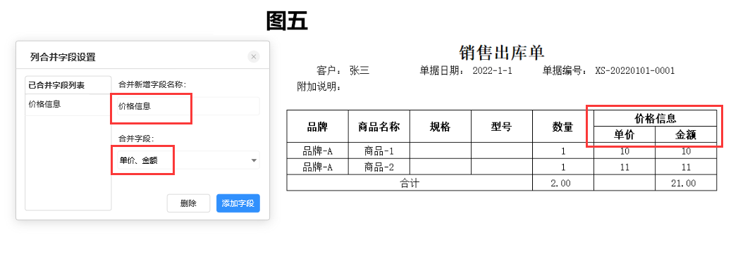Viewport: 738px width, 256px height.
Task: Click the 金额 value 11 for 商品-2
Action: 686,167
